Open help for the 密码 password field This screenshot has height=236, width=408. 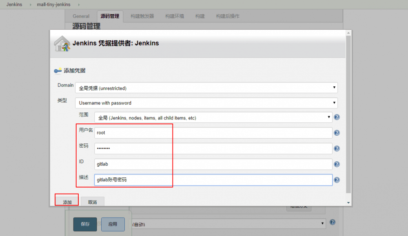click(337, 148)
